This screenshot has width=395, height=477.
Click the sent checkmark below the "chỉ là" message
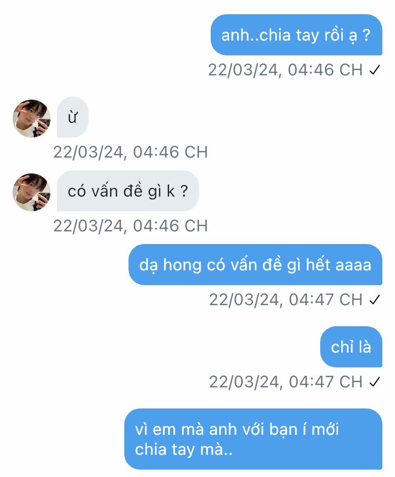click(375, 382)
